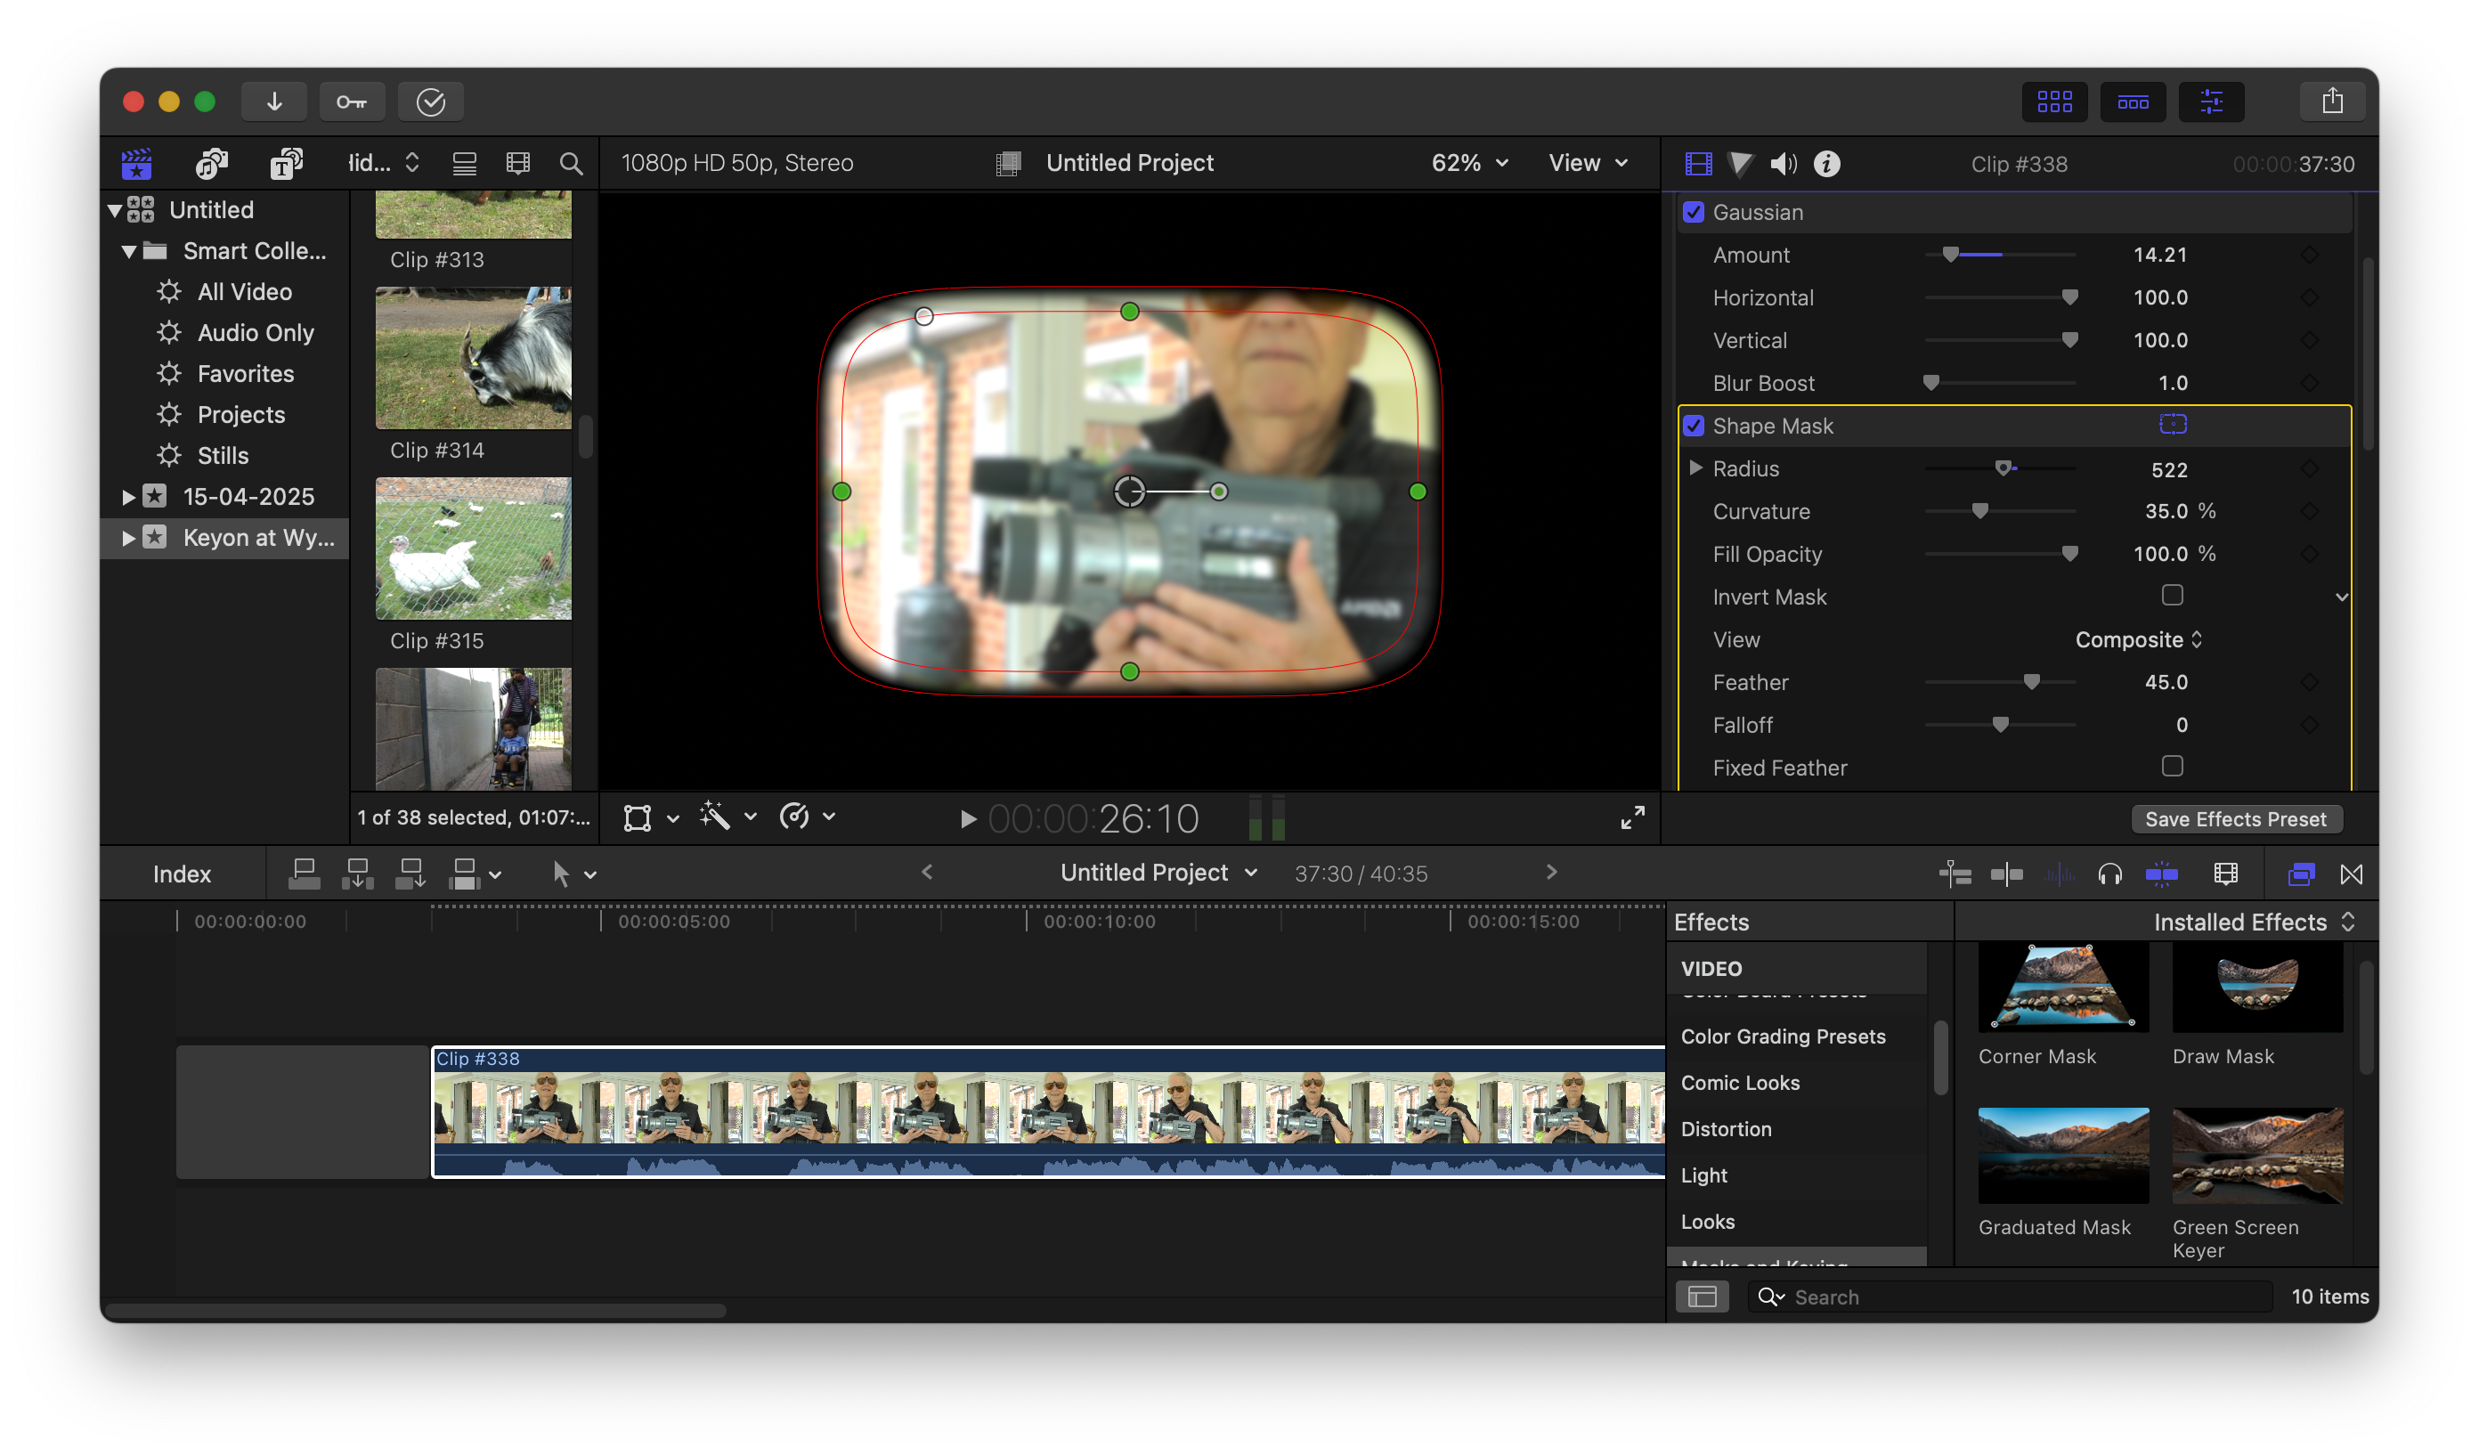Open the Color inspector triangle icon
The width and height of the screenshot is (2479, 1455).
[x=1740, y=163]
